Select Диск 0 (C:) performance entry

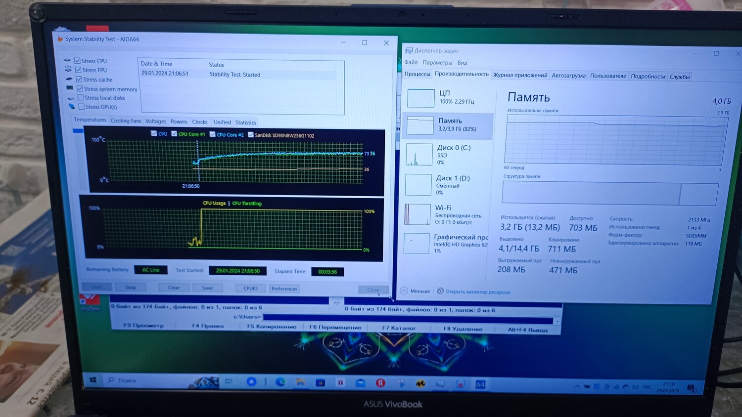448,155
